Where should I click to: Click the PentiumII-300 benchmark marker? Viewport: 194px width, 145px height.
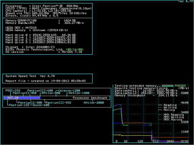click(x=30, y=103)
